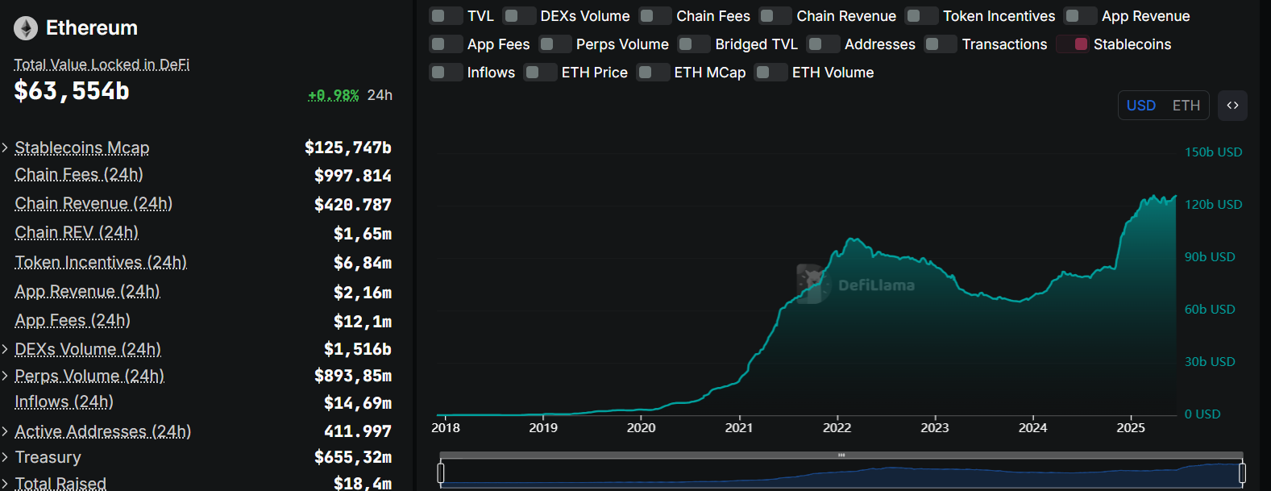The width and height of the screenshot is (1271, 491).
Task: Click the Chain REV (24h) label
Action: point(77,233)
